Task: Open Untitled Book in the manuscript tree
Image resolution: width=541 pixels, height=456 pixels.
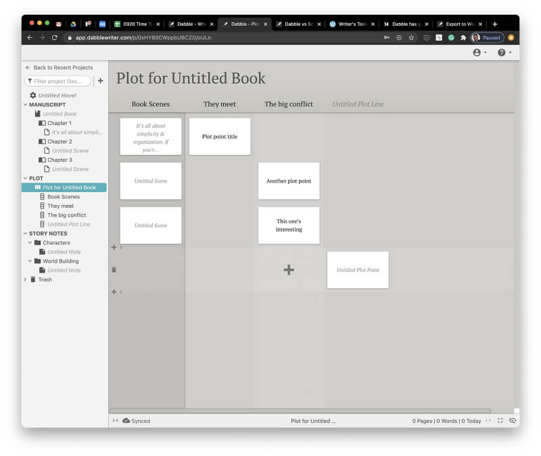Action: (56, 114)
